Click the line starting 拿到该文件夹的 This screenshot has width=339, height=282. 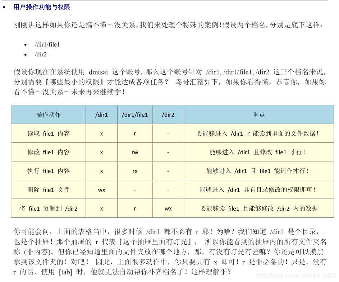pos(170,262)
